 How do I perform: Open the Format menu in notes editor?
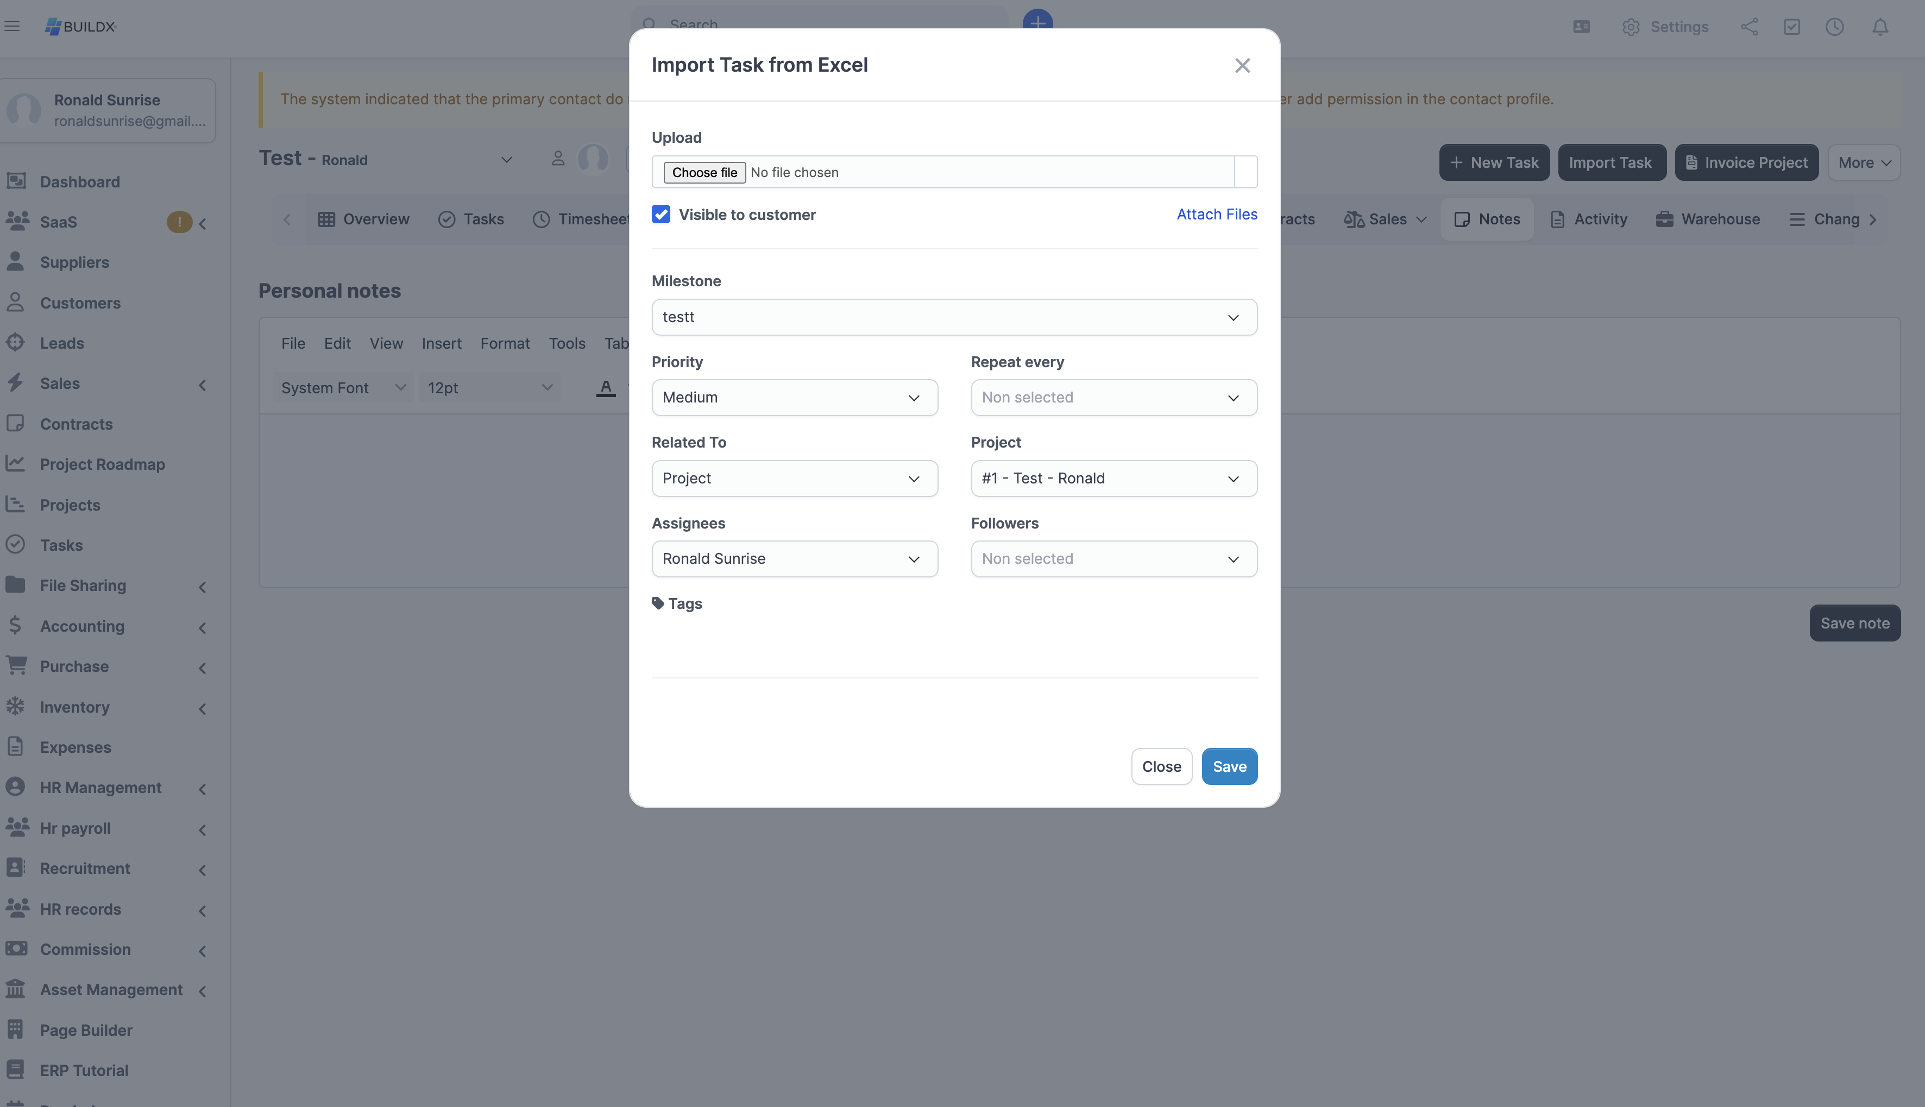click(505, 344)
